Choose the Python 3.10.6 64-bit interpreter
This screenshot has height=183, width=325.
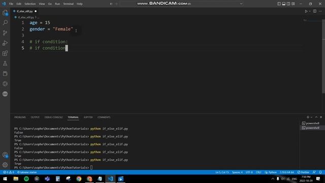click(x=287, y=172)
